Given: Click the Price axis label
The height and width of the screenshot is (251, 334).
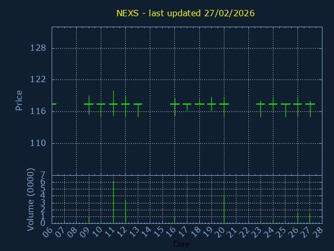Looking at the screenshot, I should click(x=19, y=100).
